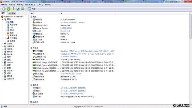Screen dimensions: 192x108
Task: Select EVEREST v5.30.1990 Beta root node
Action: click(x=13, y=16)
